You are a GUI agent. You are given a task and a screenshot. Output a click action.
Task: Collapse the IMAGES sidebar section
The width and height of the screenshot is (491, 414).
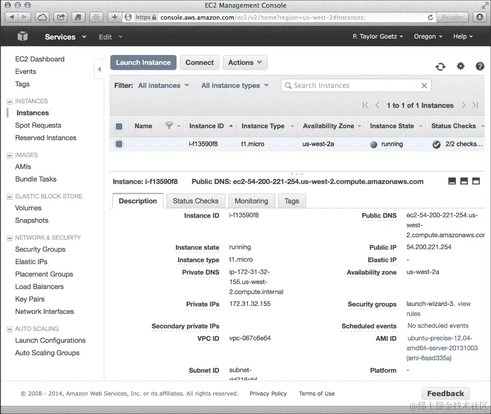pos(10,155)
